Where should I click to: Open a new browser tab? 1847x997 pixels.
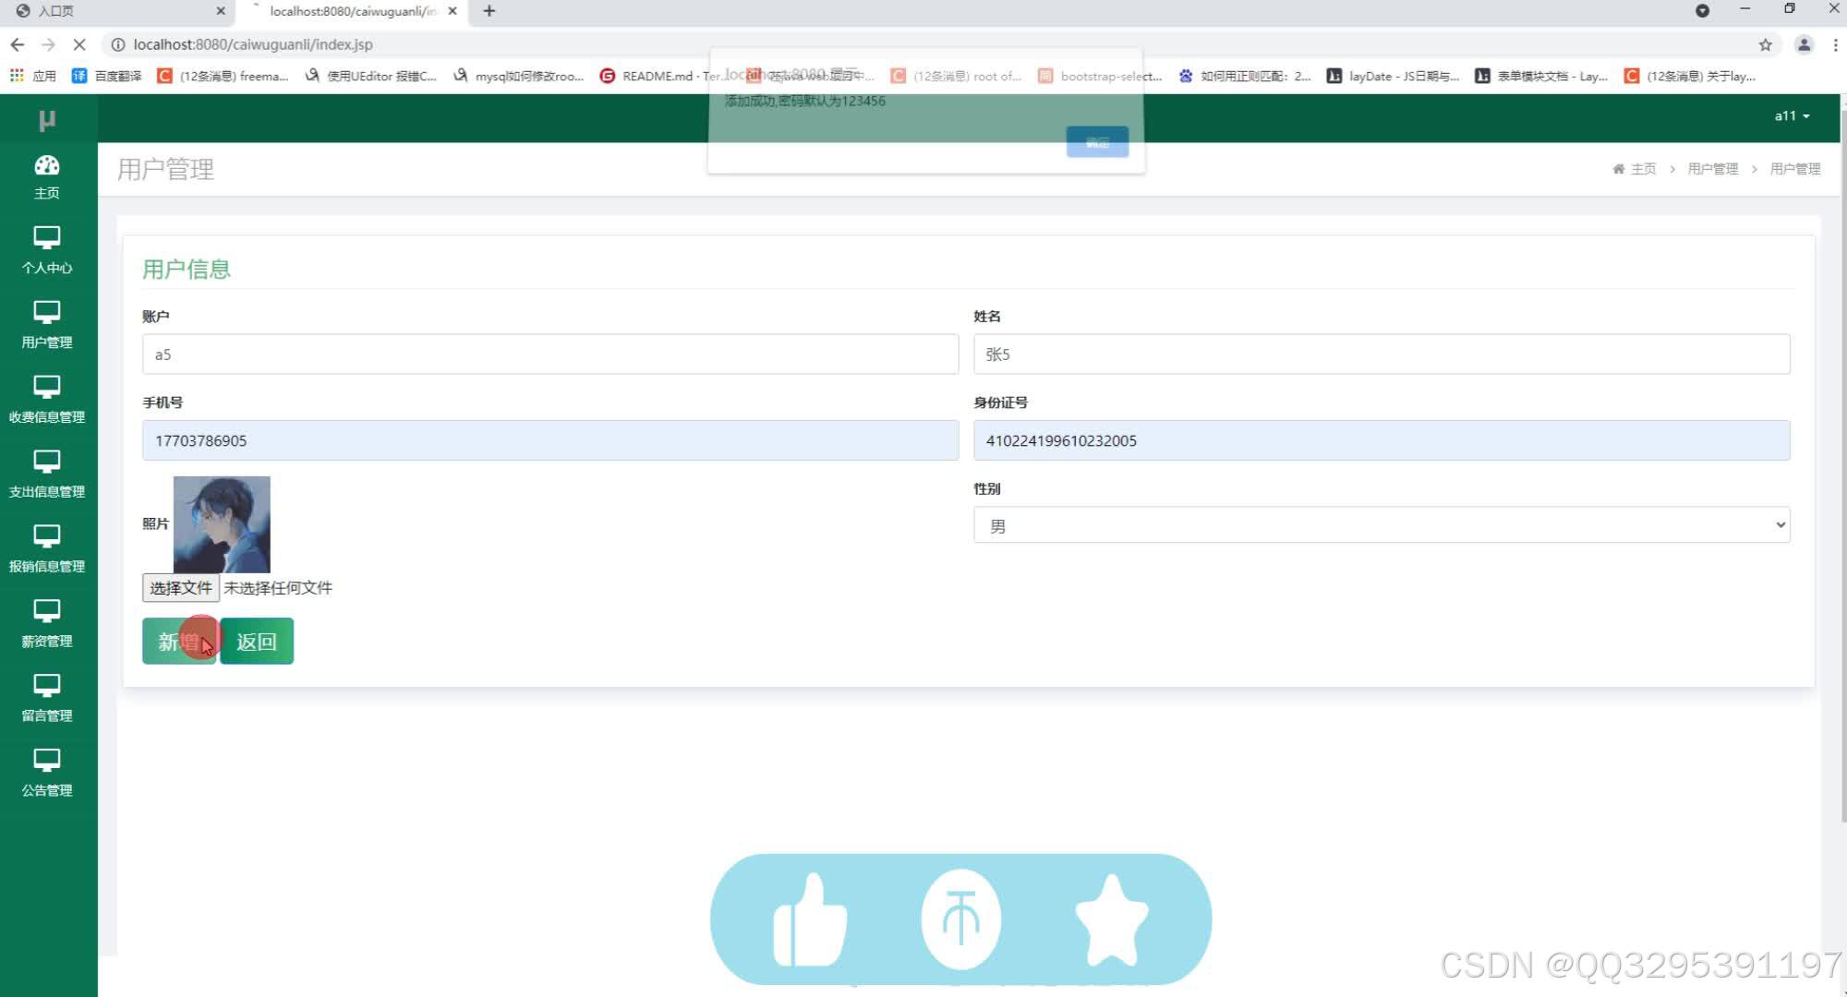(489, 11)
